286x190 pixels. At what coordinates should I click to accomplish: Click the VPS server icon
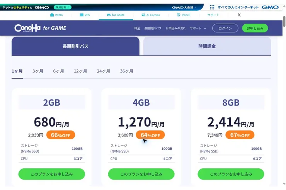82,15
